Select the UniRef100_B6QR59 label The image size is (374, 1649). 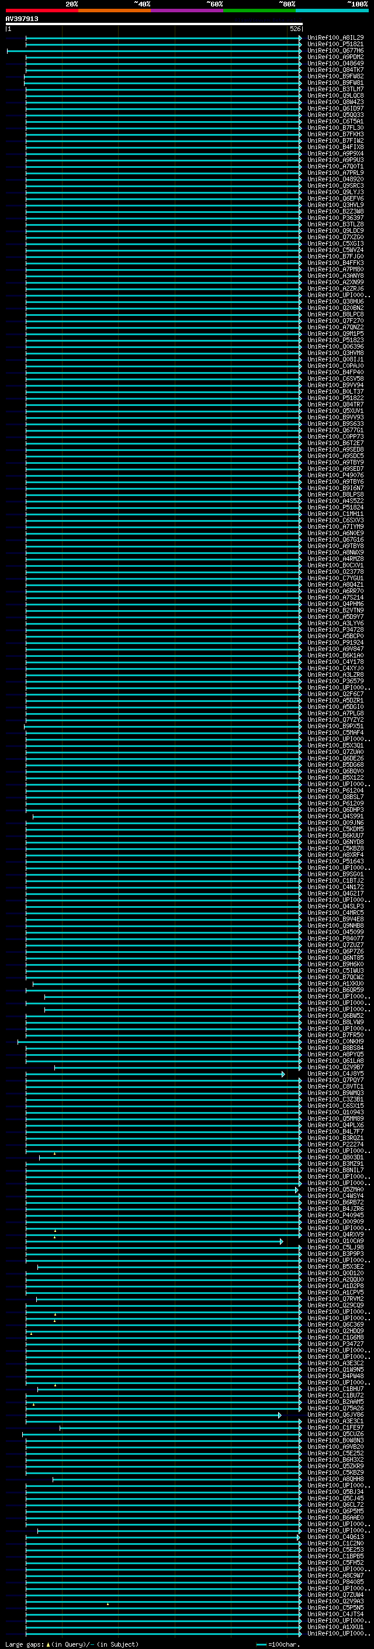(335, 990)
